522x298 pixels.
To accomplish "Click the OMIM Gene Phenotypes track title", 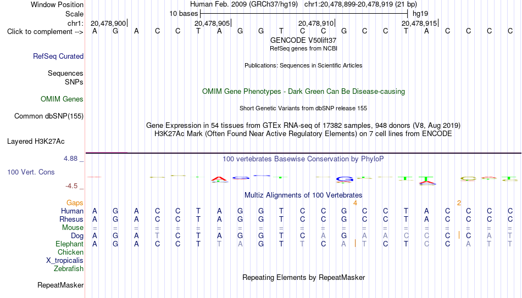I will 303,92.
